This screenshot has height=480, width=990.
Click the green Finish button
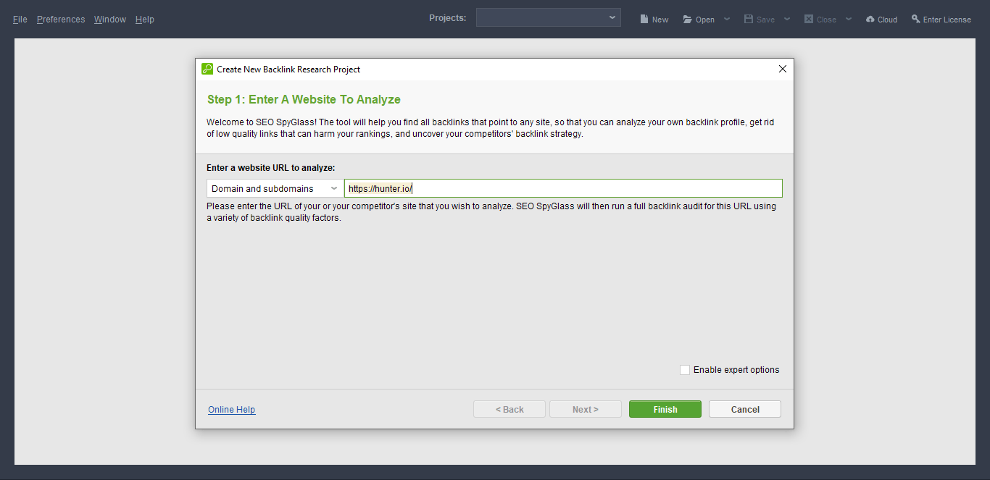click(665, 409)
